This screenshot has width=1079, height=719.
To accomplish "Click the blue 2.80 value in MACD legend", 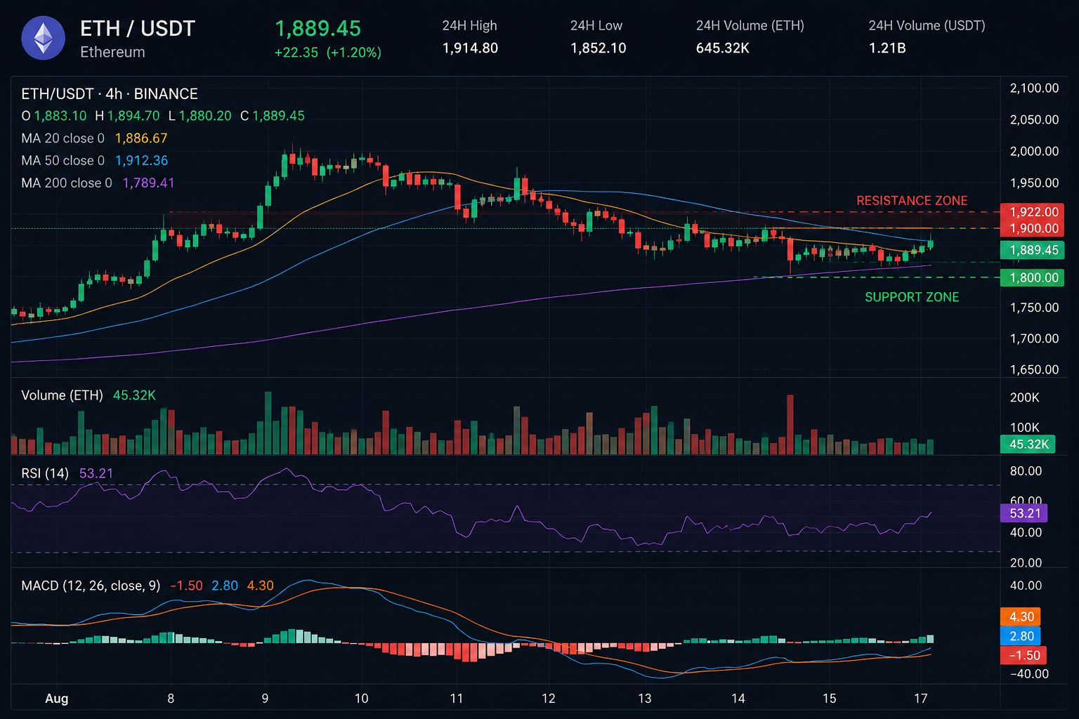I will pyautogui.click(x=225, y=586).
